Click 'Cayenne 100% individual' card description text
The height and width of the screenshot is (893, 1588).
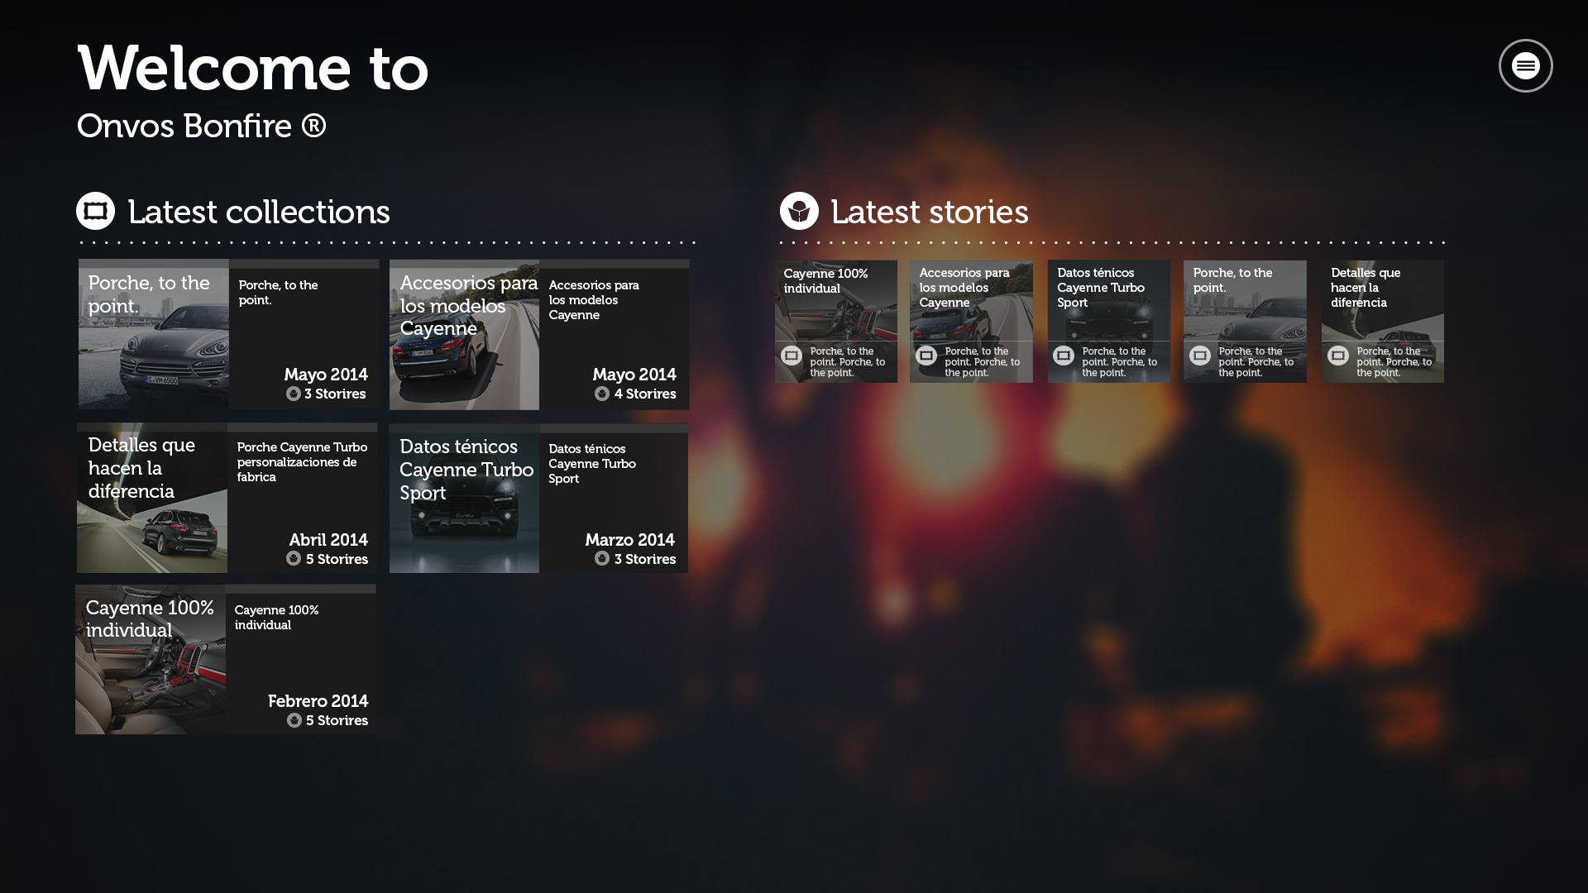click(276, 618)
